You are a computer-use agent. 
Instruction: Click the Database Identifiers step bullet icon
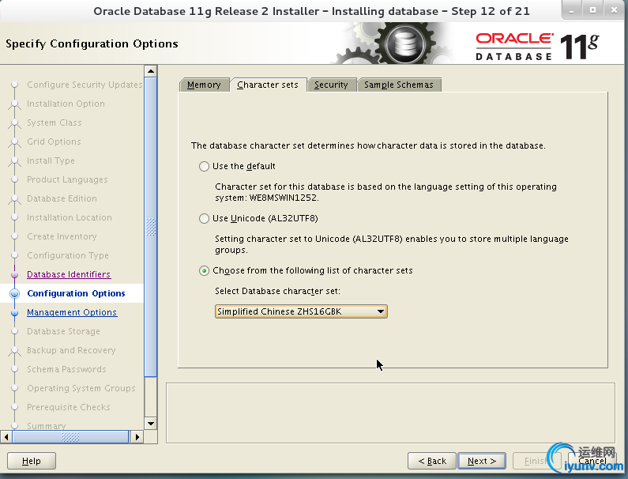coord(15,274)
